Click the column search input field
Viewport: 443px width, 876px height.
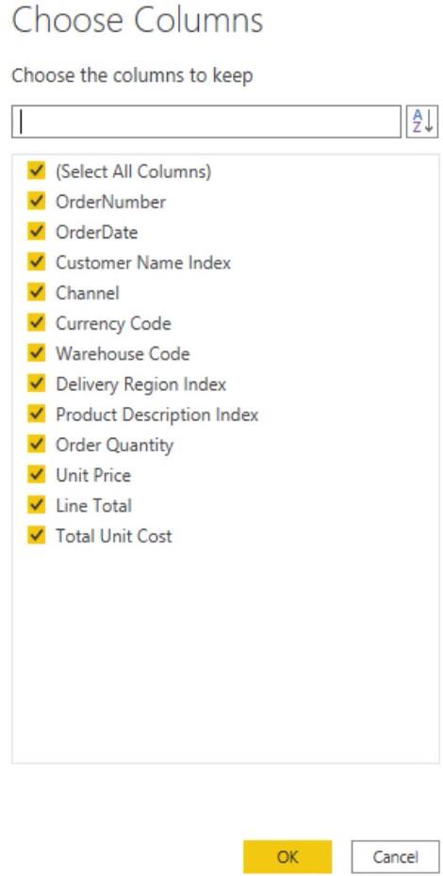(206, 122)
